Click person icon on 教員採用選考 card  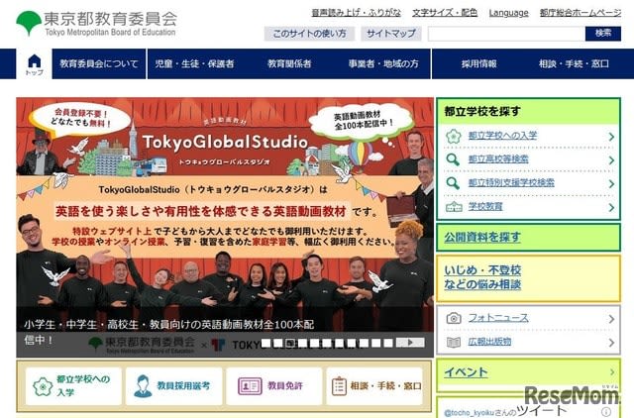pos(143,385)
